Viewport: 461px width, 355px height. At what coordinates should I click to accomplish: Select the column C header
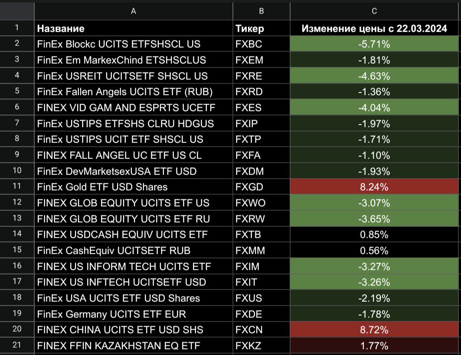[x=374, y=12]
